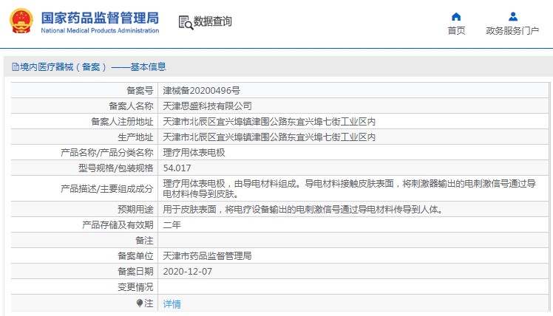Select product name 理疗用体表电极
This screenshot has height=316, width=553.
click(194, 153)
